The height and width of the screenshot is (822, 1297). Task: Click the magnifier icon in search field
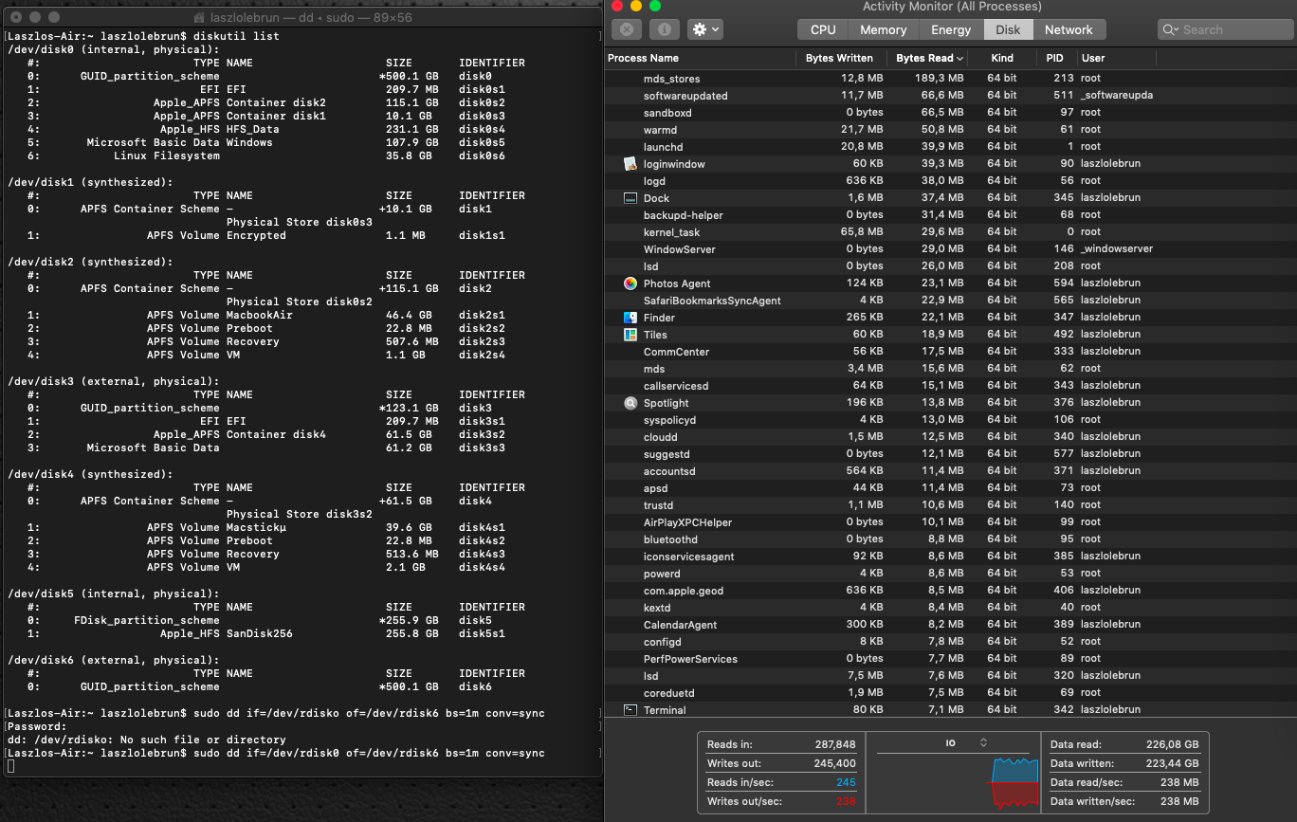pyautogui.click(x=1171, y=29)
